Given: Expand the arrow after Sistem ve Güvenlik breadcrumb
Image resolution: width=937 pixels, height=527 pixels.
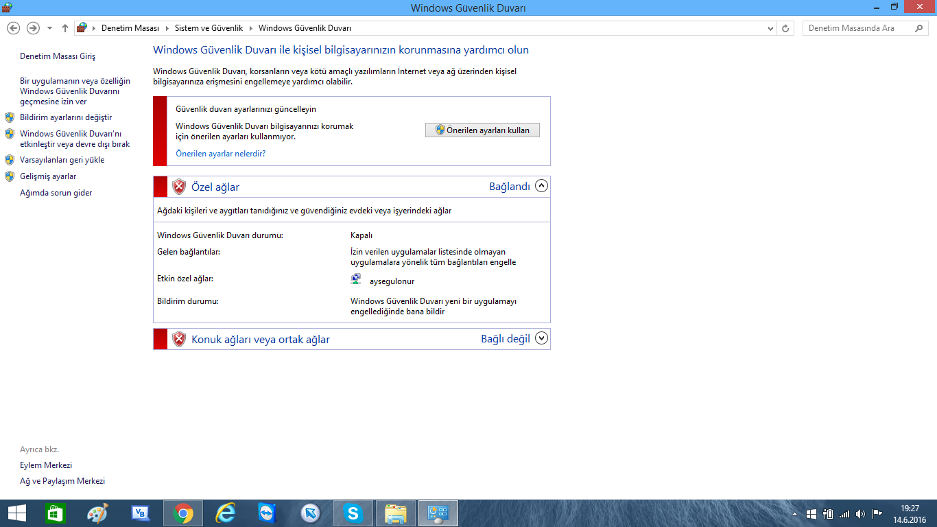Looking at the screenshot, I should pyautogui.click(x=250, y=28).
